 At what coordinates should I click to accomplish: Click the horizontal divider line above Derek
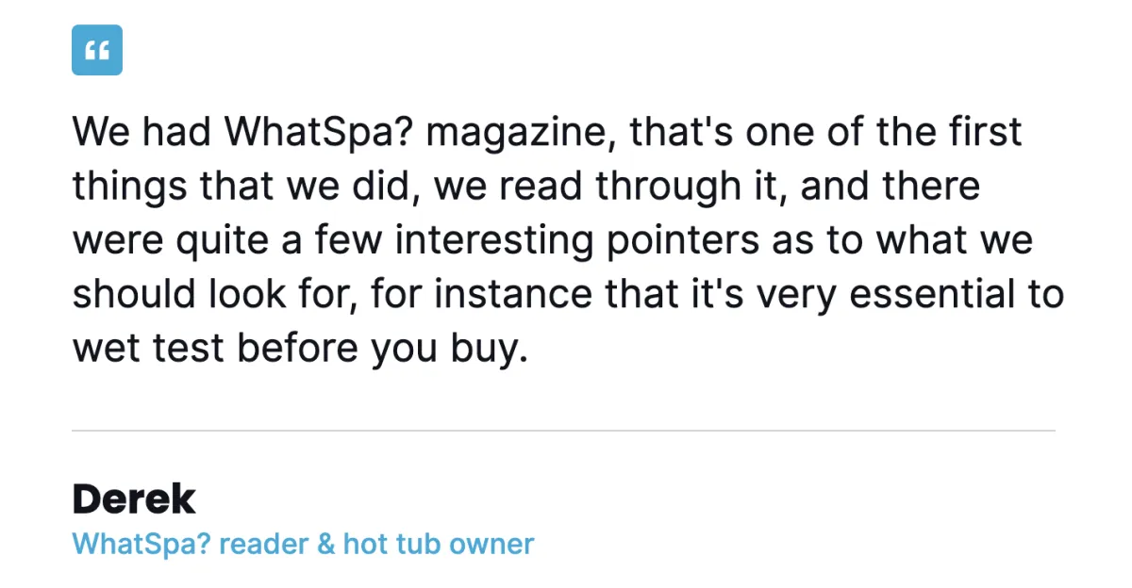point(563,431)
